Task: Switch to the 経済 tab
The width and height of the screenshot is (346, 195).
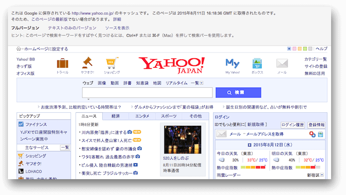Action: pyautogui.click(x=116, y=116)
